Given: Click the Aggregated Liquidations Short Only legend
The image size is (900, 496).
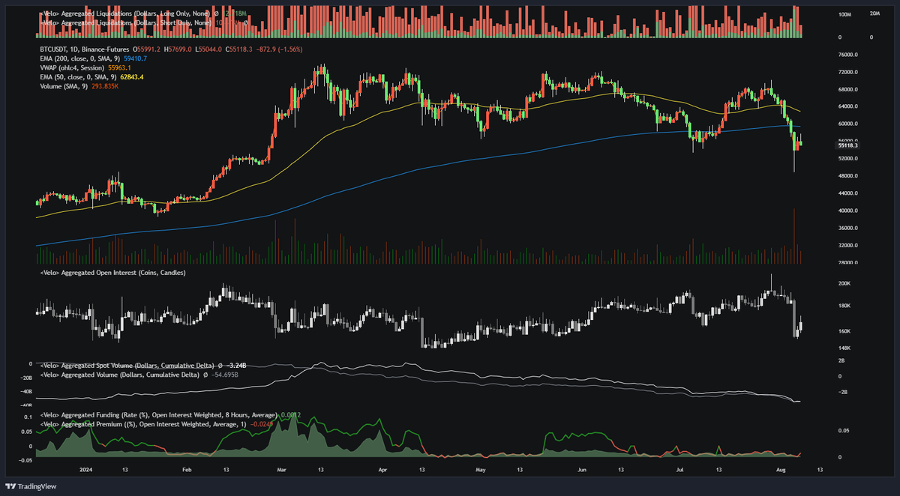Looking at the screenshot, I should point(126,22).
